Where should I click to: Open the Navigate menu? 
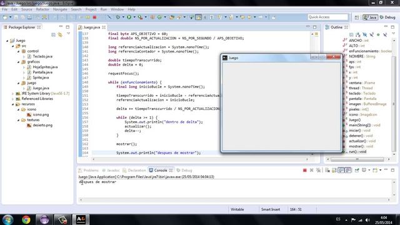coord(60,9)
